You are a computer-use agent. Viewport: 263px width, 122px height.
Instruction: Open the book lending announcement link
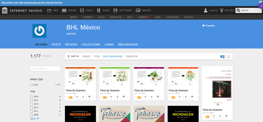coord(32,3)
